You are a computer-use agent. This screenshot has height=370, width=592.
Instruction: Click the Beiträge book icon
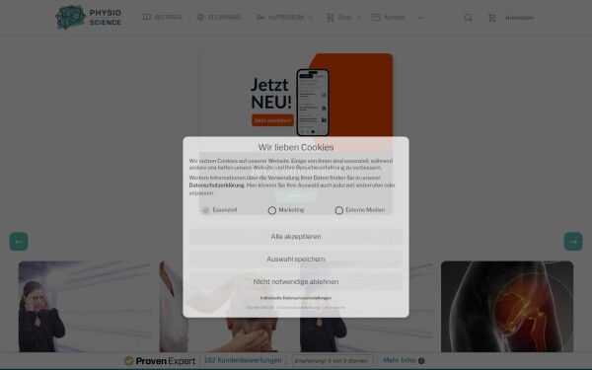[x=147, y=17]
